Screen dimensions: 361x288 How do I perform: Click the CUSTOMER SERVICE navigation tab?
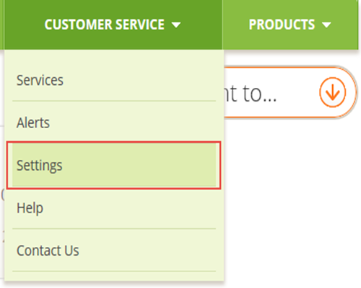[x=113, y=24]
